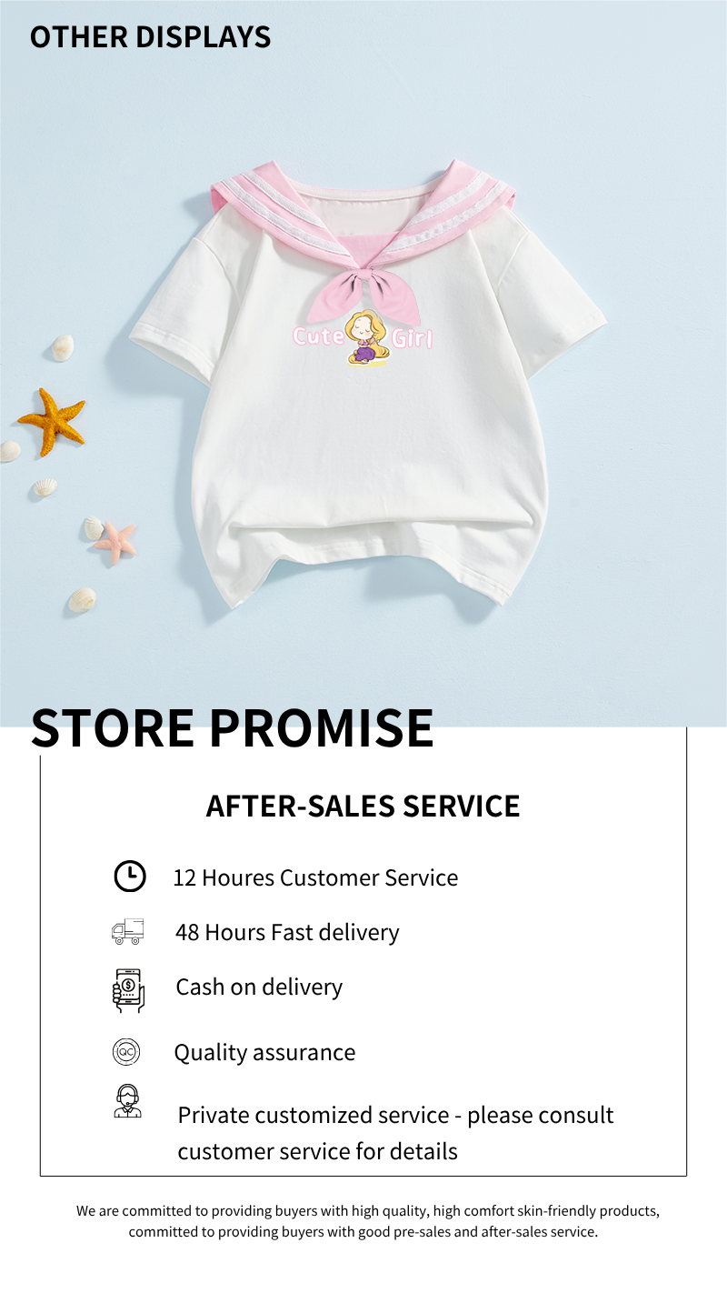Click the Private customized service text

[x=395, y=1133]
